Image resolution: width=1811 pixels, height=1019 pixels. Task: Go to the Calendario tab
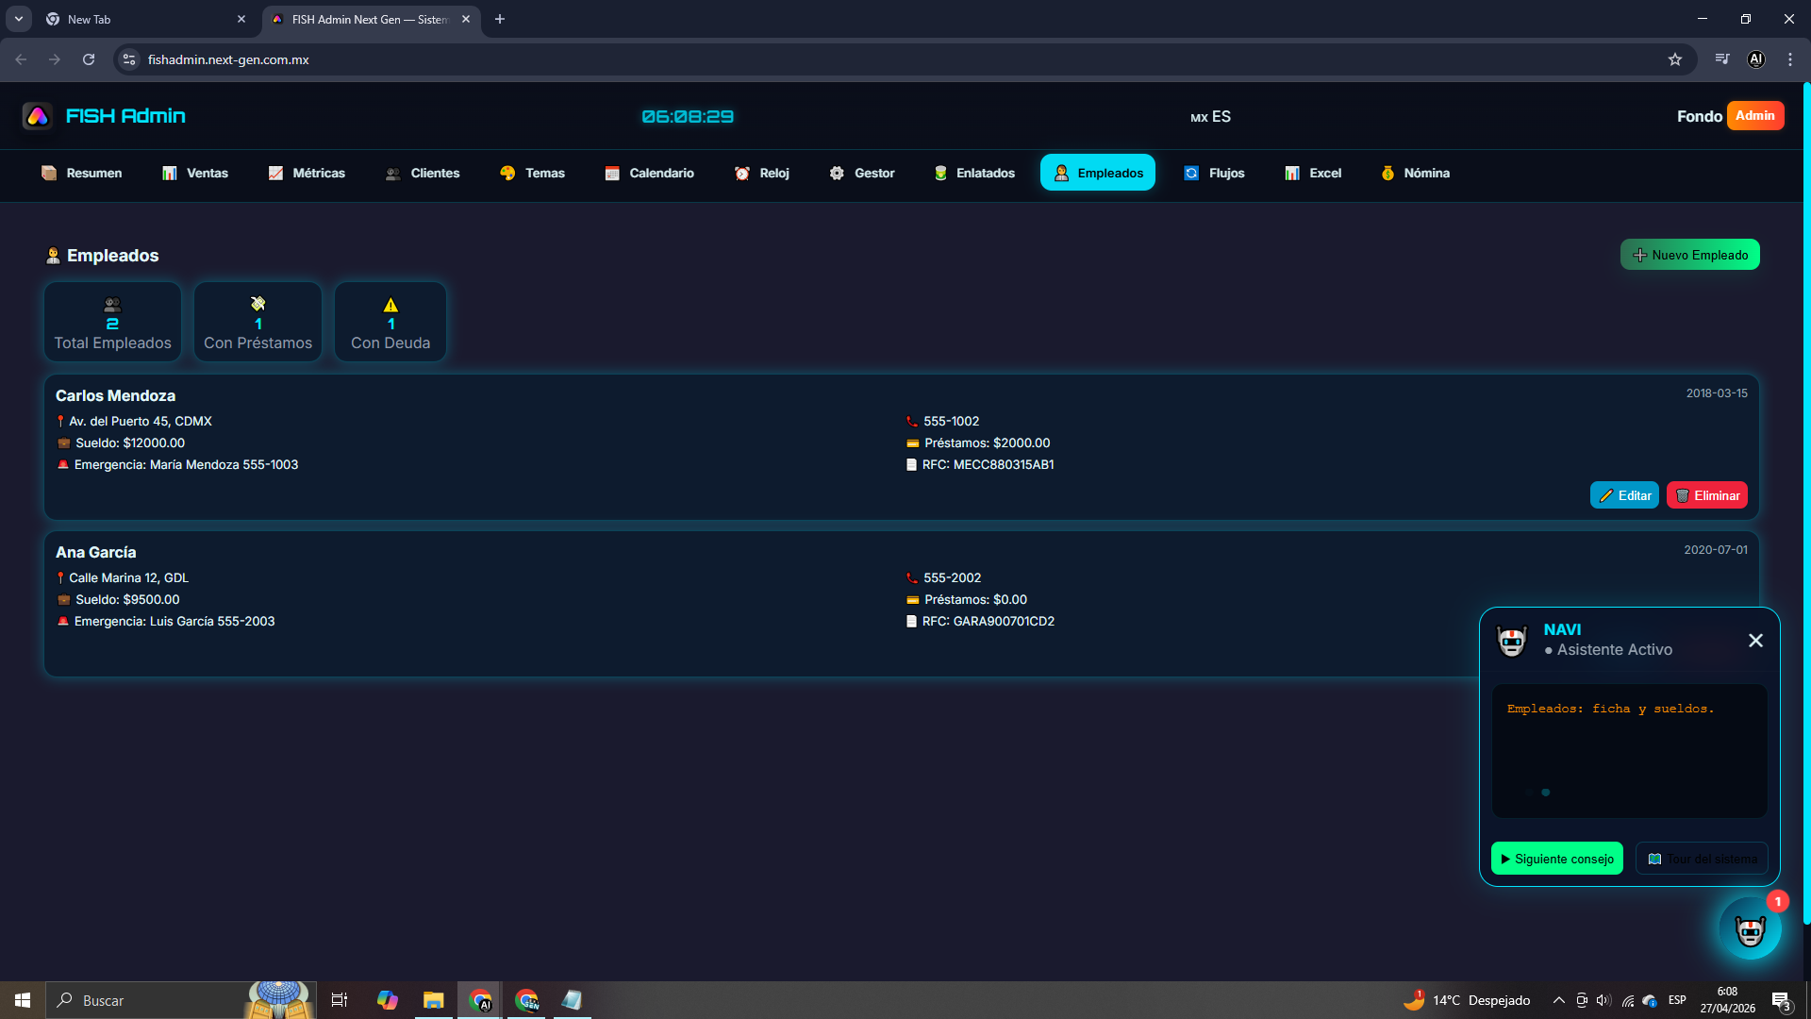point(649,173)
